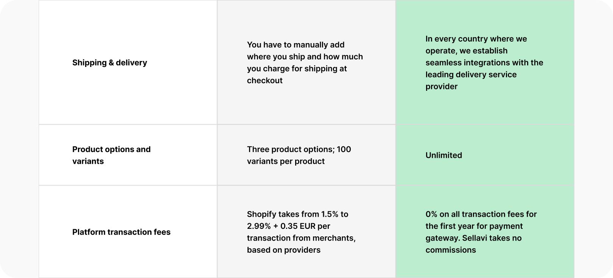This screenshot has height=278, width=613.
Task: Select the 'You have to manually add' text
Action: [296, 45]
